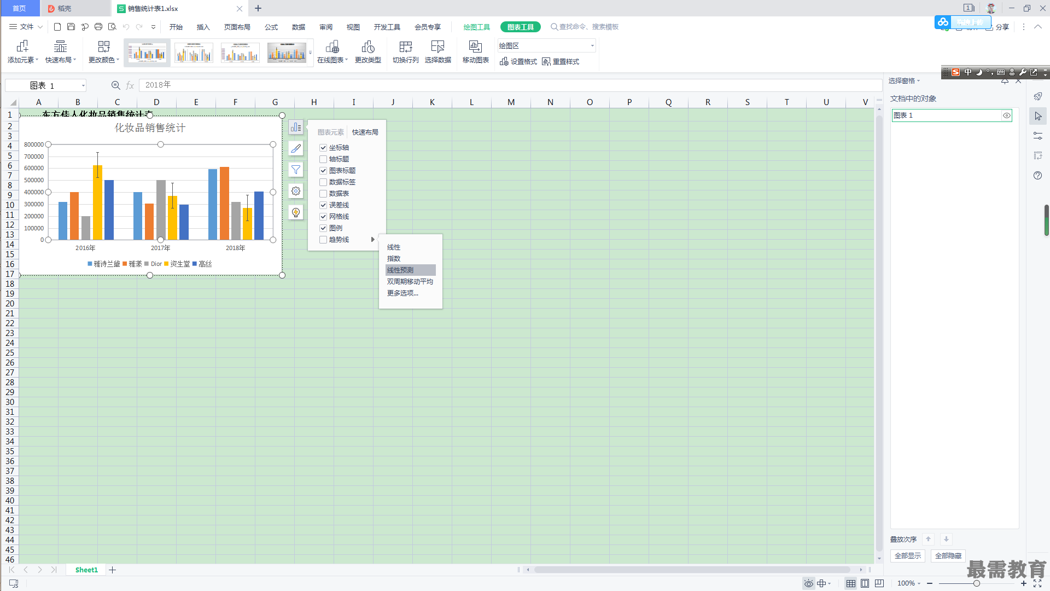Switch to normal grid view in status bar
1050x591 pixels.
pyautogui.click(x=851, y=583)
